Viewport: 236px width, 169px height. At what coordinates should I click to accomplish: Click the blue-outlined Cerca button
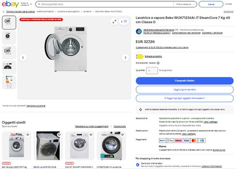point(211,4)
